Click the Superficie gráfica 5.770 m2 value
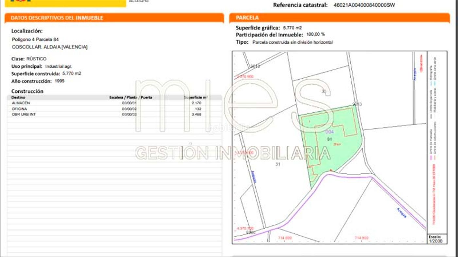The height and width of the screenshot is (257, 458). 292,28
